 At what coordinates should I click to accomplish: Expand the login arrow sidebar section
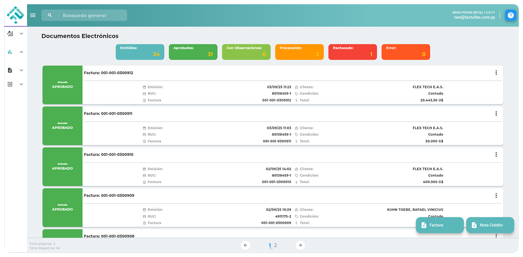(22, 84)
